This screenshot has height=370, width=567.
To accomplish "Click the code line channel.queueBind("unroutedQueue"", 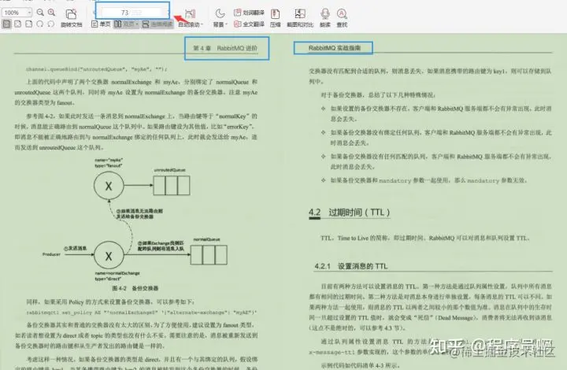I will click(x=97, y=68).
